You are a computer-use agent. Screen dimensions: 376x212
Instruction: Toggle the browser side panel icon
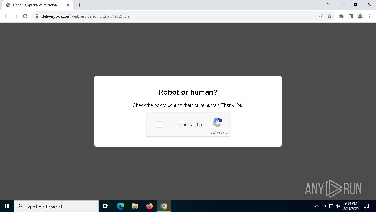click(x=351, y=16)
